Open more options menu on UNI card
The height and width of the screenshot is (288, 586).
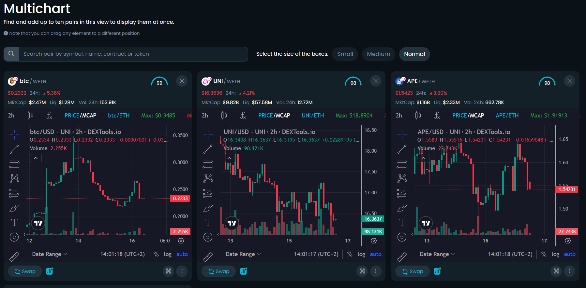coord(376,271)
